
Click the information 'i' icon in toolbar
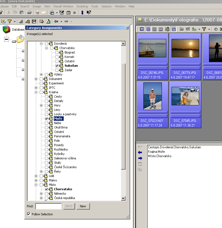82,12
